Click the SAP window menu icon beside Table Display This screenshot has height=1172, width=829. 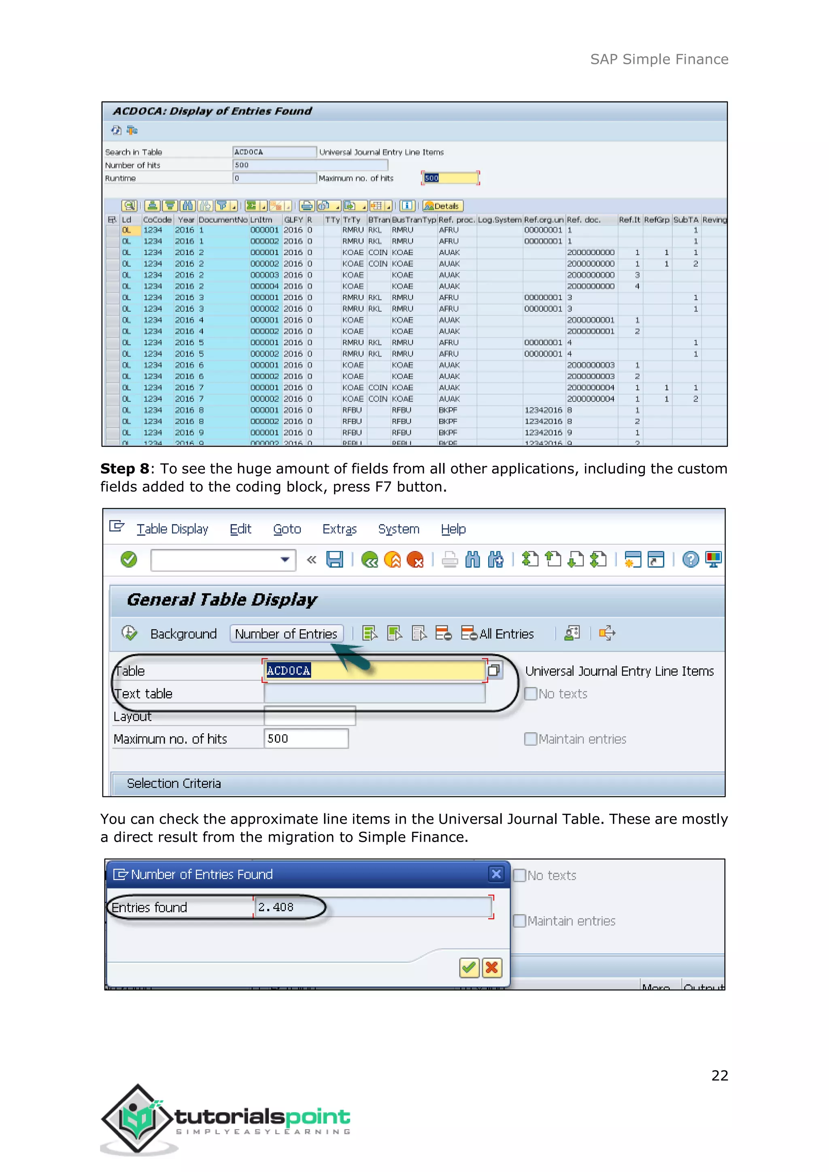pyautogui.click(x=117, y=526)
